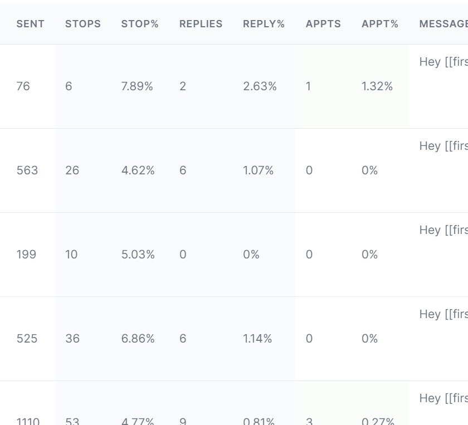Sort by the SENT column header
Screen dimensions: 468x425
(30, 24)
